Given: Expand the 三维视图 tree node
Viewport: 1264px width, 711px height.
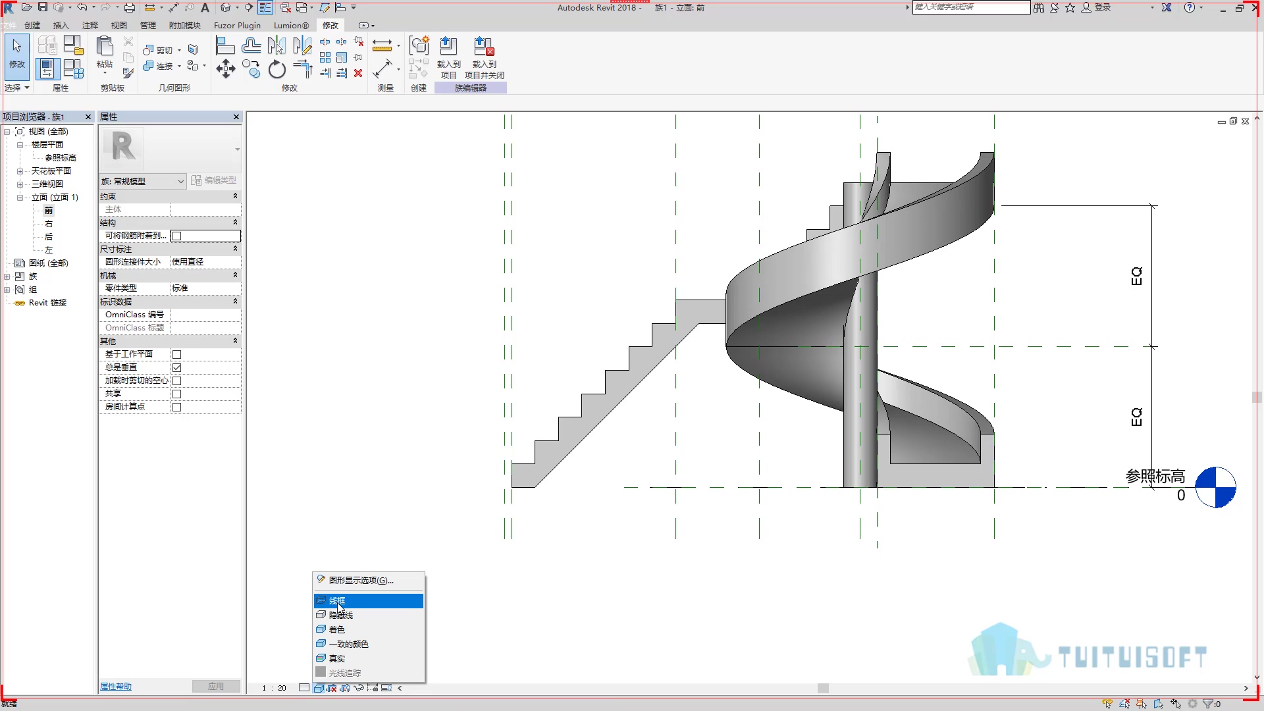Looking at the screenshot, I should click(20, 184).
